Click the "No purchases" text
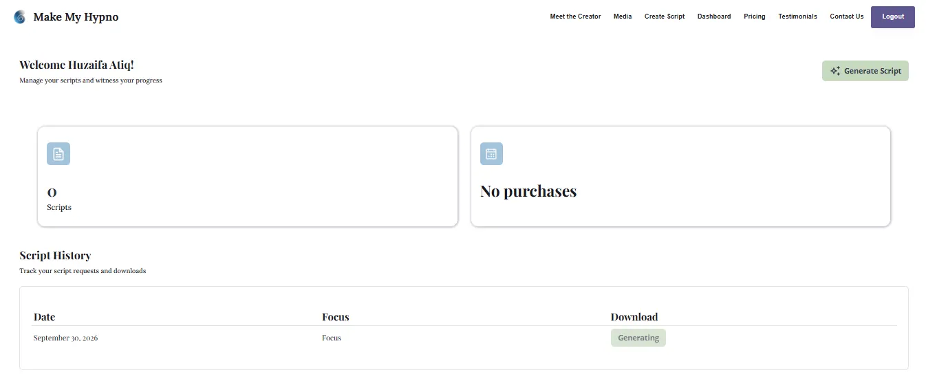The height and width of the screenshot is (390, 926). pyautogui.click(x=528, y=191)
